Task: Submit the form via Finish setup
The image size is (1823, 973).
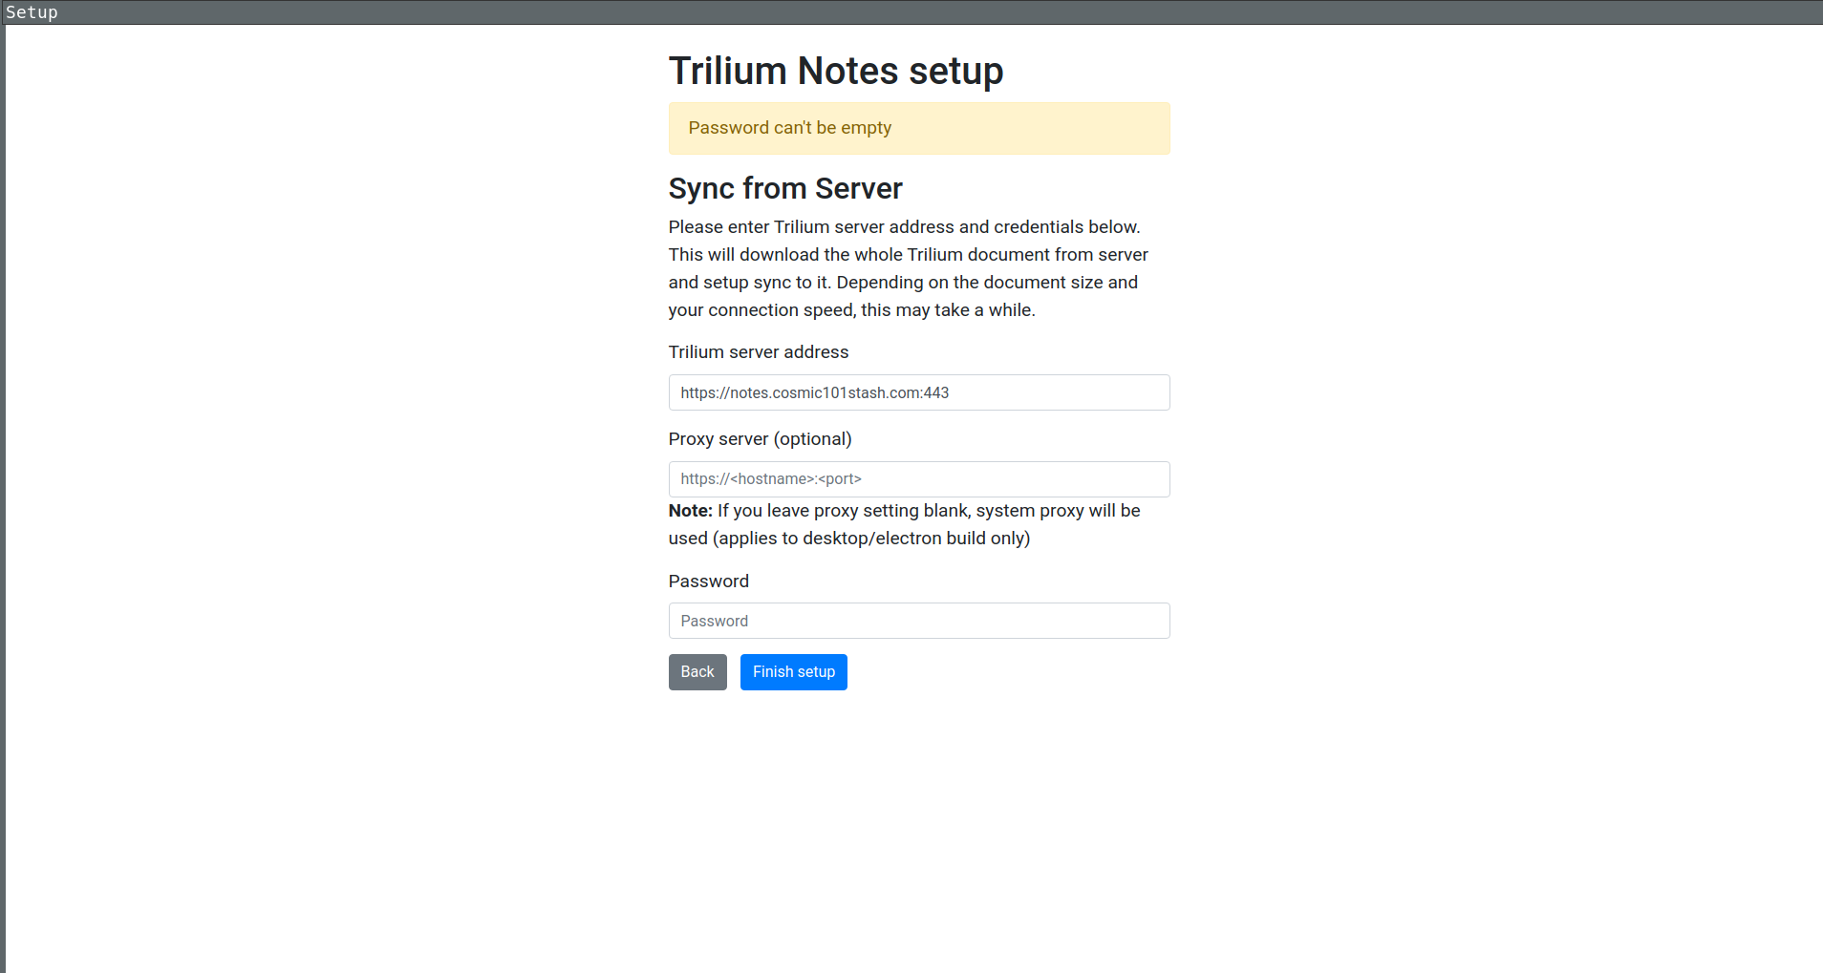Action: tap(793, 671)
